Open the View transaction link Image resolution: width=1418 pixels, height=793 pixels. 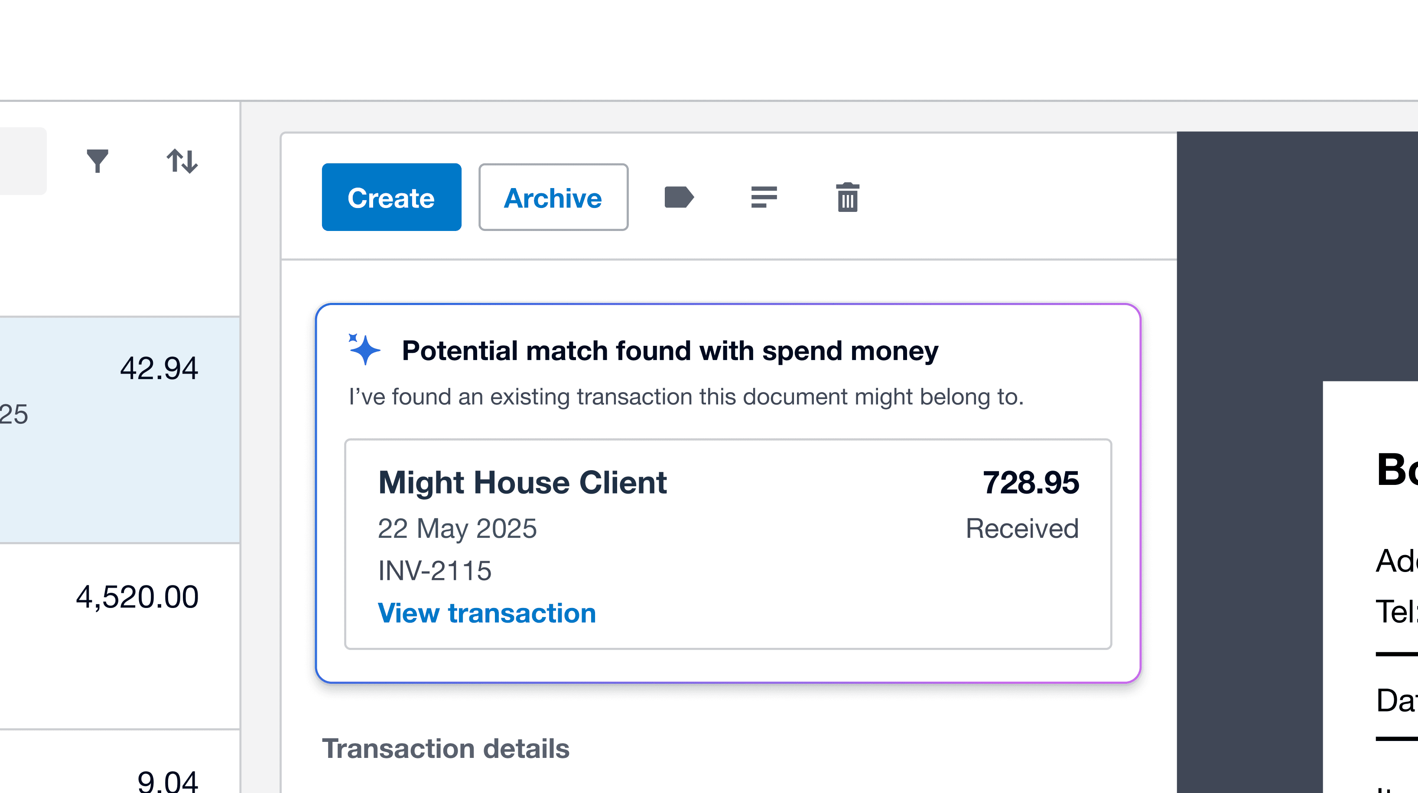pos(487,612)
